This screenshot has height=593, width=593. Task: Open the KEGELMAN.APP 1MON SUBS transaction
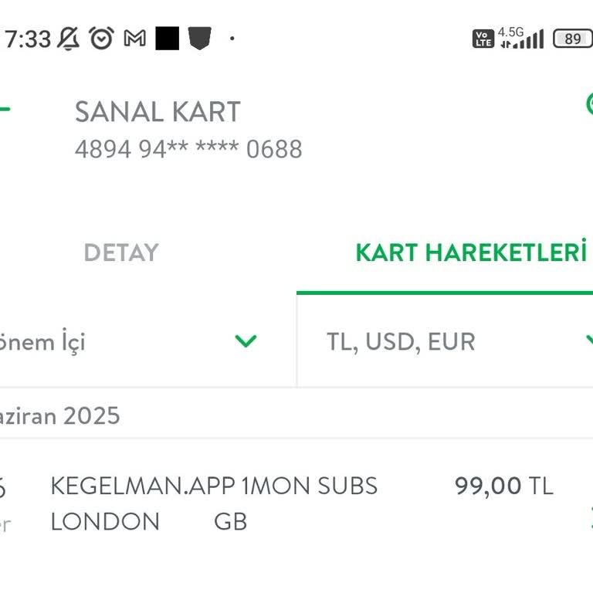214,503
